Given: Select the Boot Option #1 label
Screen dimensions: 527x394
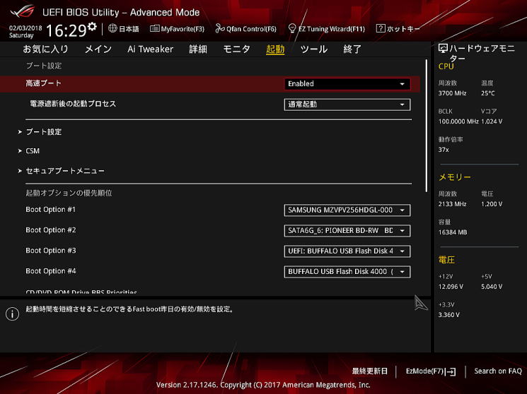Looking at the screenshot, I should coord(51,210).
